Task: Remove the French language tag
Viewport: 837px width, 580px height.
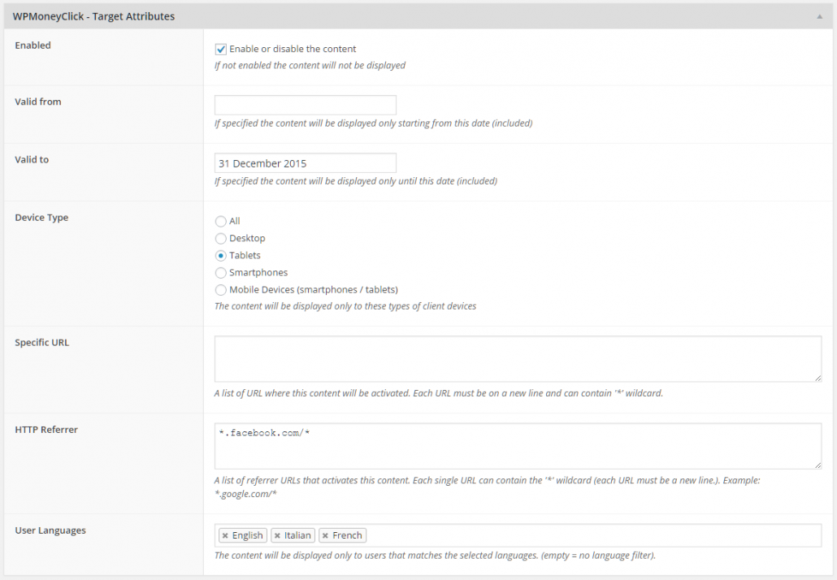Action: pyautogui.click(x=325, y=535)
